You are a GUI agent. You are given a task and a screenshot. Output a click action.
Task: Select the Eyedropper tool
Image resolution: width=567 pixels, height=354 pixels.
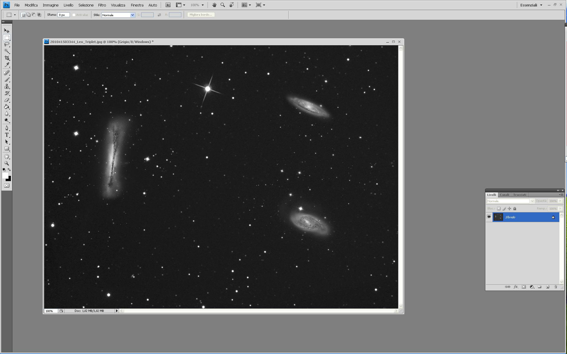7,65
